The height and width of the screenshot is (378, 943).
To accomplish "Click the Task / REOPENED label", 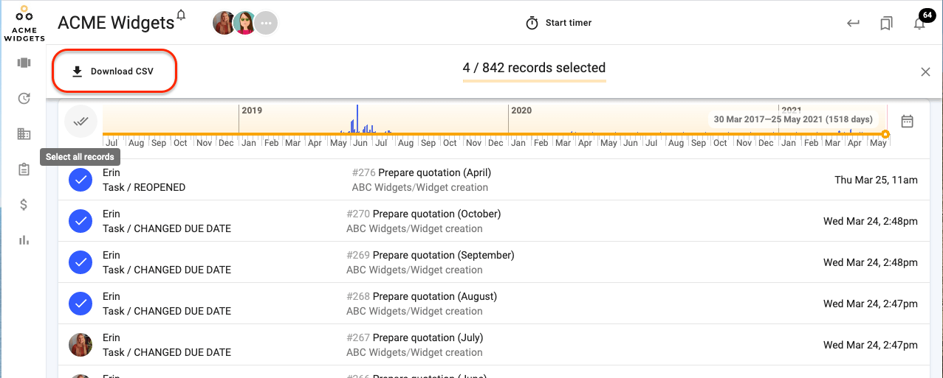I will [144, 187].
